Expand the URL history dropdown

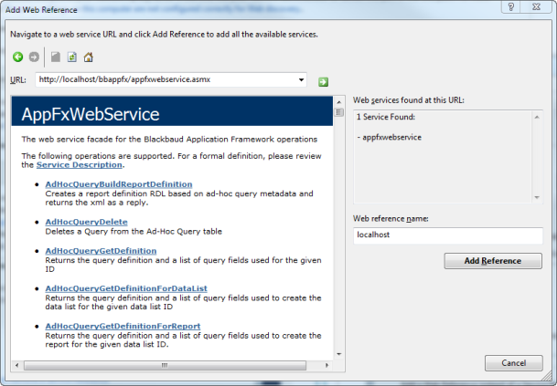(301, 80)
